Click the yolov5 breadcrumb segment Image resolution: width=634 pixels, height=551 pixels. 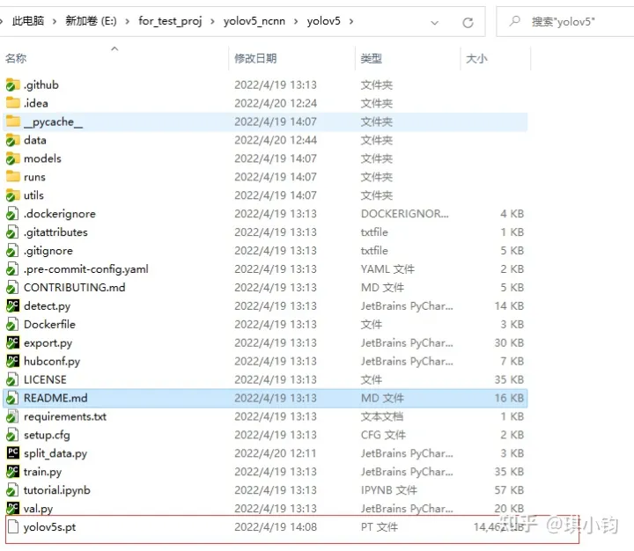323,21
